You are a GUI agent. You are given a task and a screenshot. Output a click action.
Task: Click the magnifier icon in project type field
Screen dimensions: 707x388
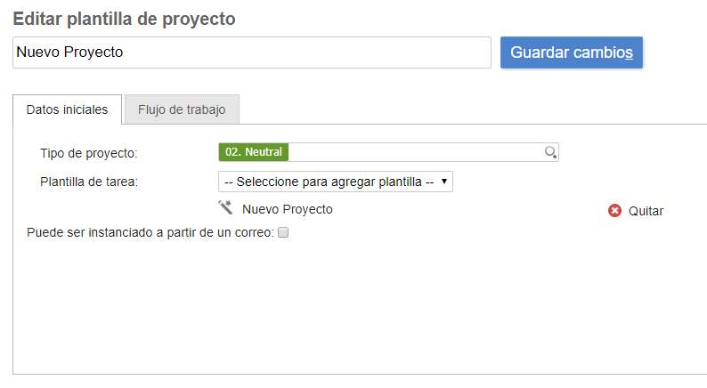[550, 152]
